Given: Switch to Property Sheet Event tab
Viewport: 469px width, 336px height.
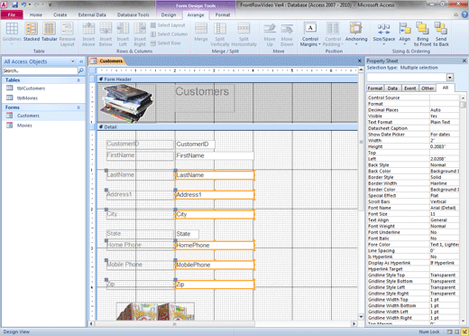Looking at the screenshot, I should coord(409,89).
